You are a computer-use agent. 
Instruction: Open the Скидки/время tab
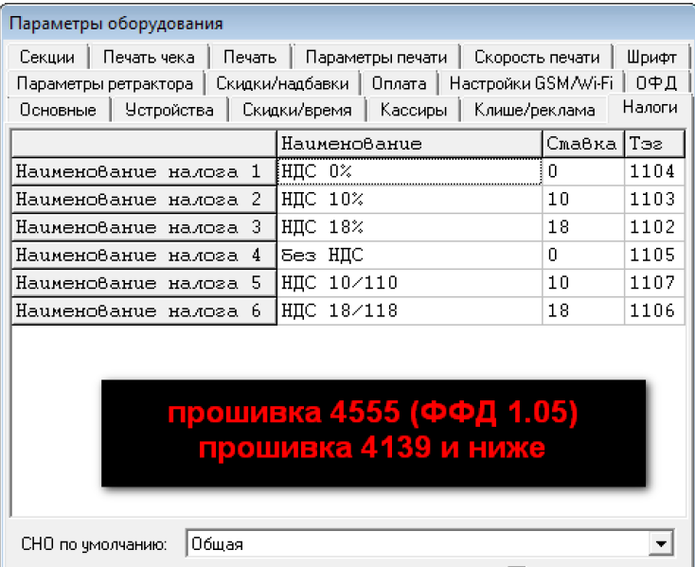click(297, 110)
